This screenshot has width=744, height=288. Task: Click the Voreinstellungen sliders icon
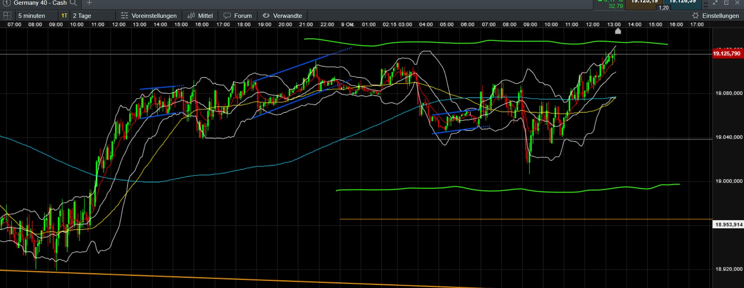click(125, 15)
